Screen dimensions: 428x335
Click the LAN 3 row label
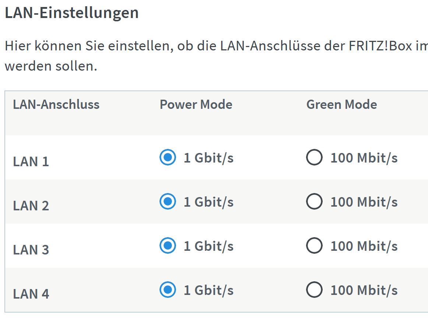tap(31, 250)
